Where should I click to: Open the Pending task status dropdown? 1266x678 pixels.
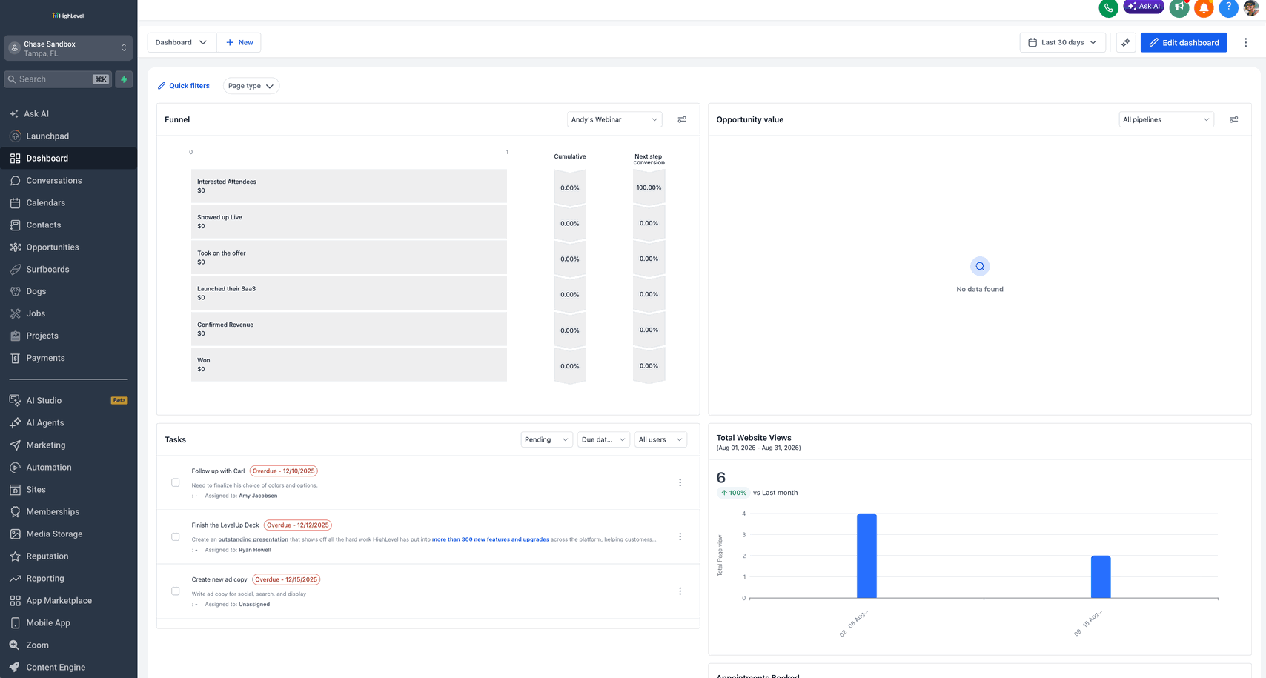coord(547,439)
